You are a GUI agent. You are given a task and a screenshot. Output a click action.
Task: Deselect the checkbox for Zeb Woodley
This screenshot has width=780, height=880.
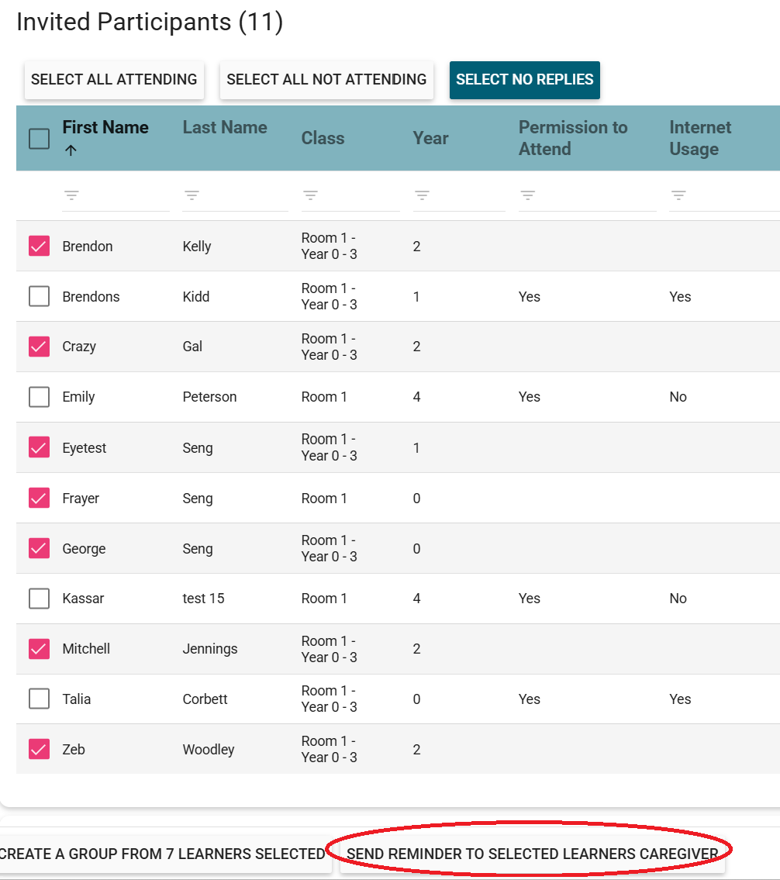tap(39, 750)
